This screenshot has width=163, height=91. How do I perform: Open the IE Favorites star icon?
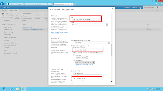point(159,4)
